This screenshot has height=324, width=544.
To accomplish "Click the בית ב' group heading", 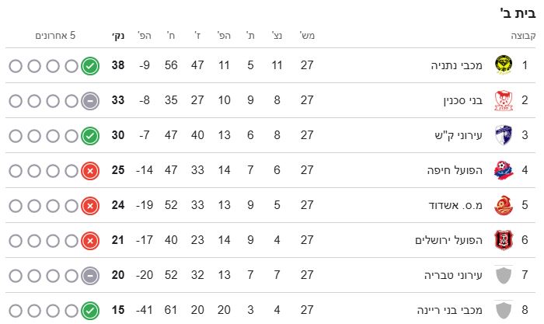I will pos(520,12).
